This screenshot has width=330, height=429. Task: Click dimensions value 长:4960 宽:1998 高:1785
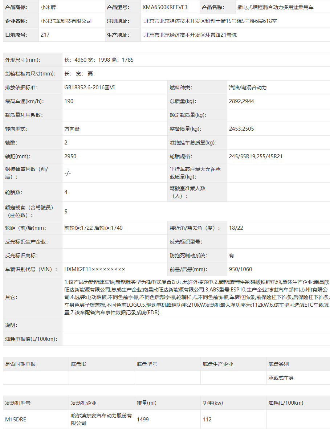tap(99, 60)
